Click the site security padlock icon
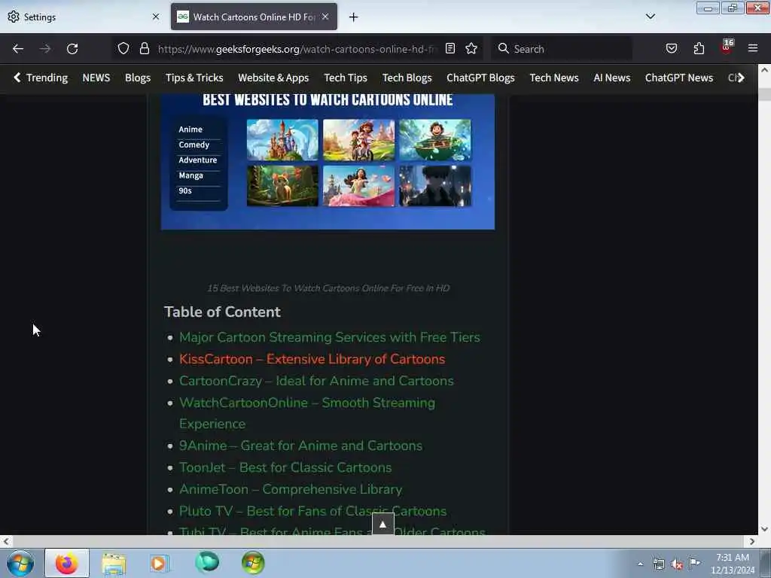This screenshot has height=578, width=771. pos(144,48)
